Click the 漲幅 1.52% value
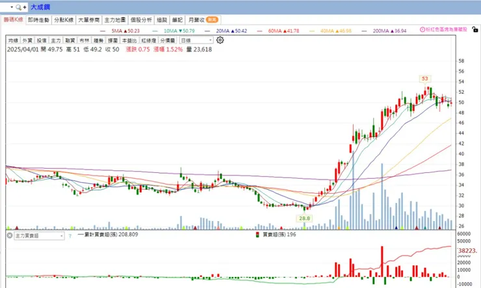481x288 pixels. pyautogui.click(x=168, y=49)
